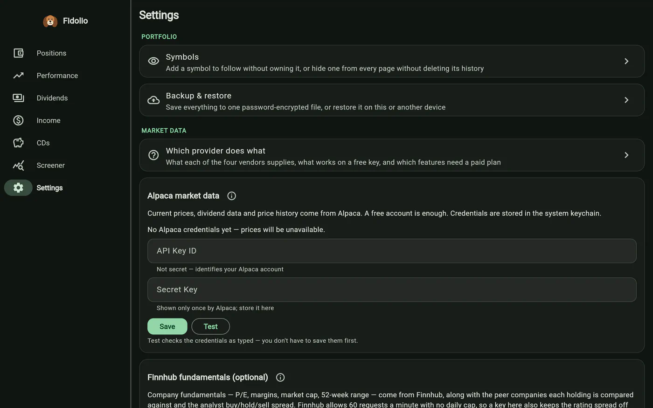Open info icon next to Finnhub fundamentals
The height and width of the screenshot is (408, 653).
280,377
